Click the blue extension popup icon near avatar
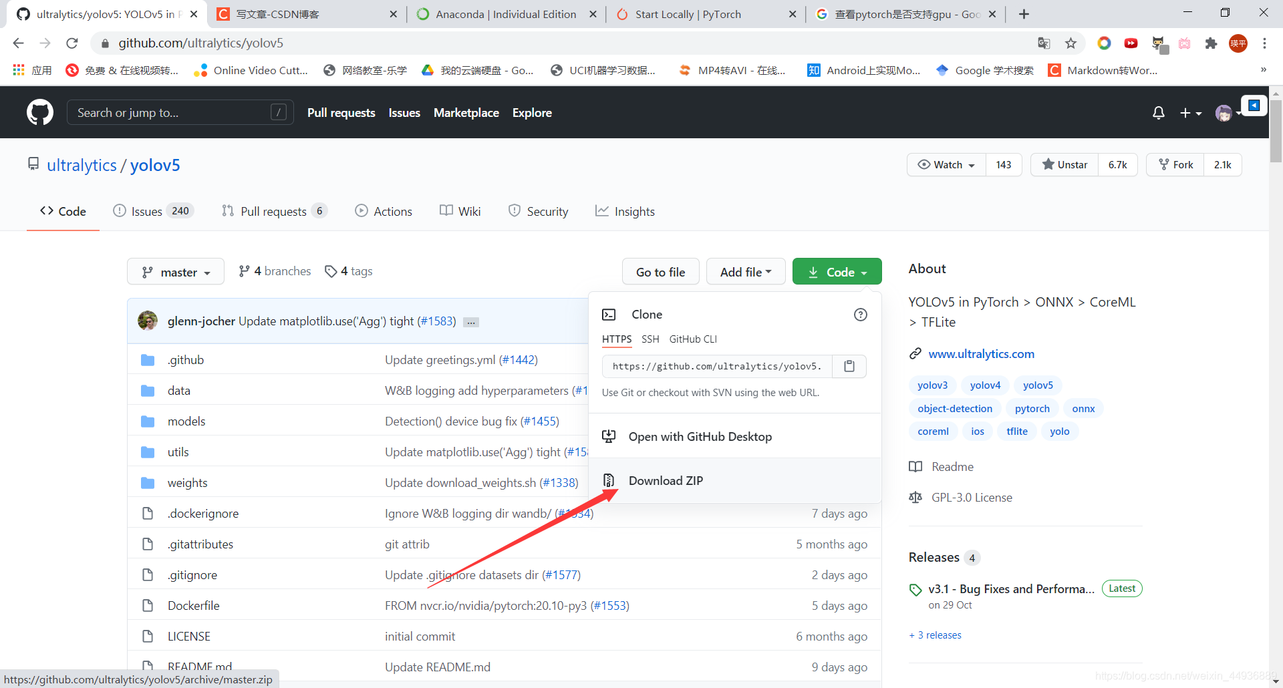The width and height of the screenshot is (1283, 688). click(1254, 106)
